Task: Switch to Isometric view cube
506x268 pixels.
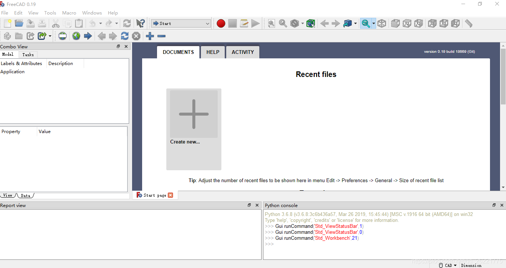Action: coord(382,23)
